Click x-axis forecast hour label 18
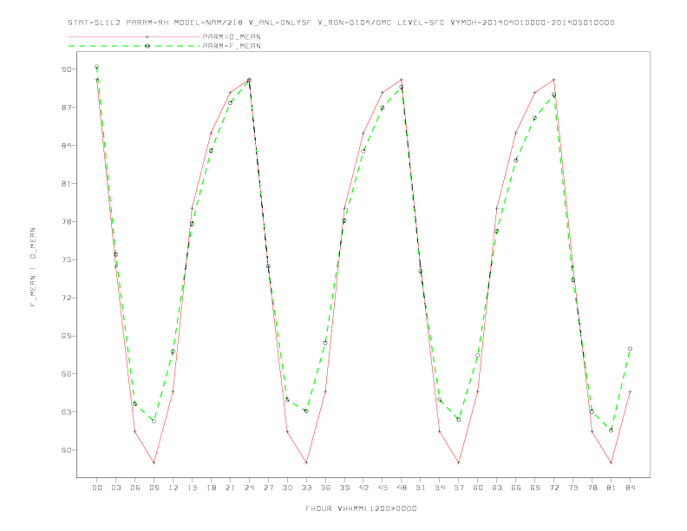This screenshot has width=687, height=531. [x=211, y=488]
